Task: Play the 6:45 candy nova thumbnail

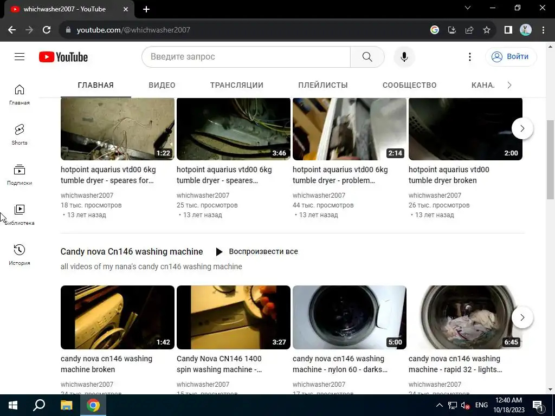Action: [466, 317]
